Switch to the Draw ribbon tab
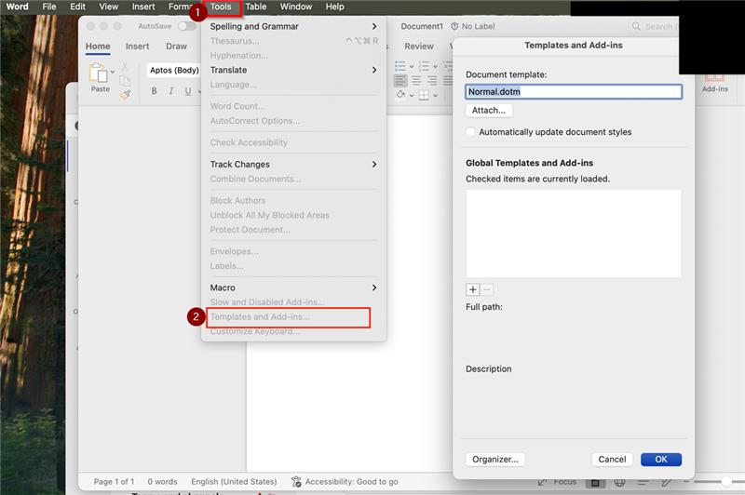 pos(176,47)
